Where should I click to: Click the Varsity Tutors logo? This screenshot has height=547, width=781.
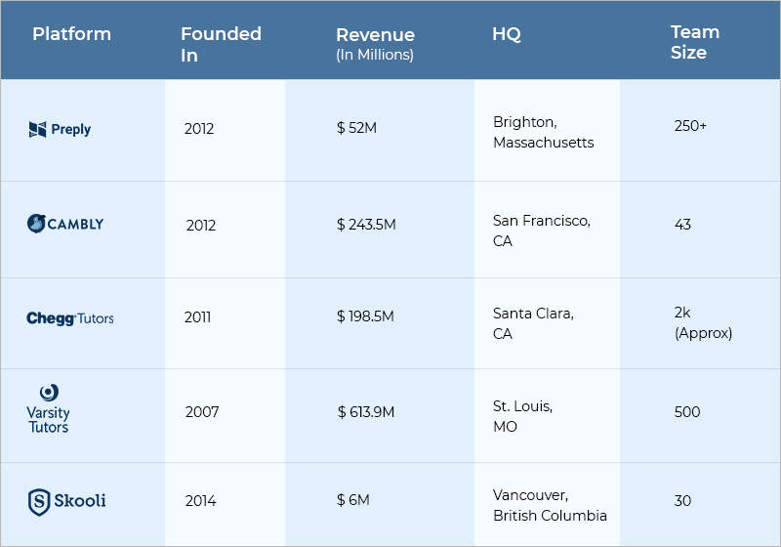pyautogui.click(x=48, y=409)
